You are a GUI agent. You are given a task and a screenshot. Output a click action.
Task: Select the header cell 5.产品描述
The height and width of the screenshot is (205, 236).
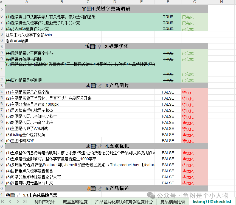pos(106,188)
